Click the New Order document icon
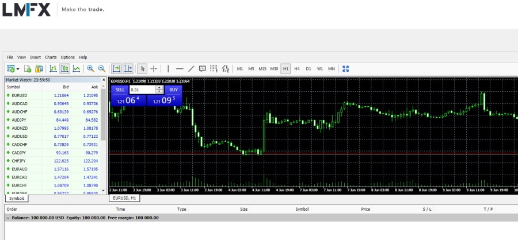Viewport: 518px width, 240px height. (28, 68)
